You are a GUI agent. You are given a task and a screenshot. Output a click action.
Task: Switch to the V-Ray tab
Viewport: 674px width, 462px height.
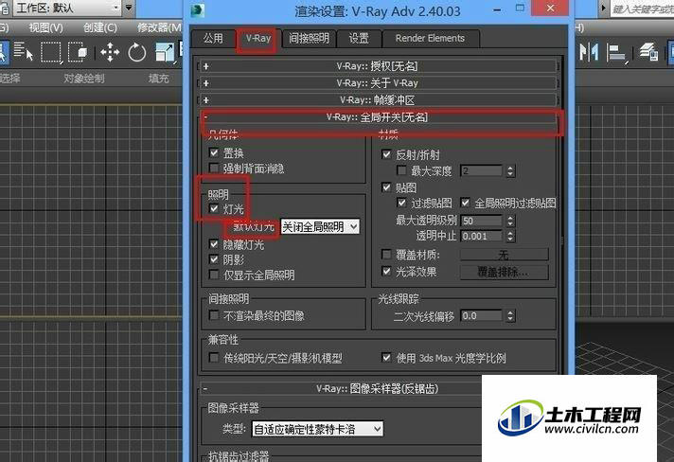pos(258,39)
